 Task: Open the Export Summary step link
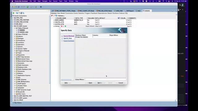pos(69,41)
